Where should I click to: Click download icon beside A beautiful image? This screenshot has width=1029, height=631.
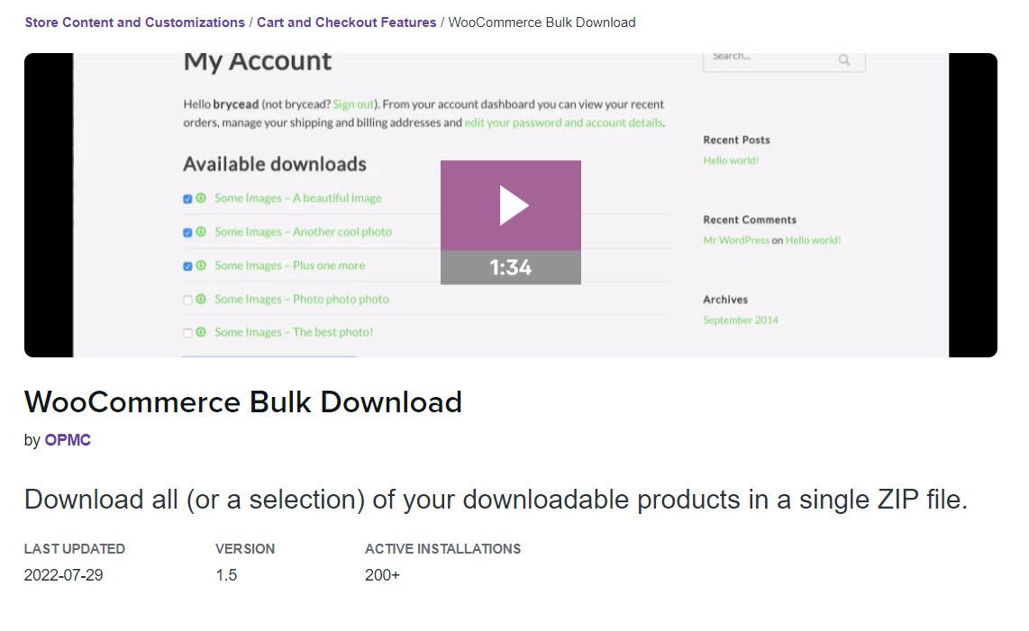pyautogui.click(x=201, y=198)
